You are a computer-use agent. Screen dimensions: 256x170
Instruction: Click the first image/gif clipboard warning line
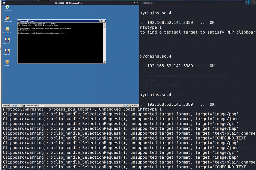(x=121, y=124)
